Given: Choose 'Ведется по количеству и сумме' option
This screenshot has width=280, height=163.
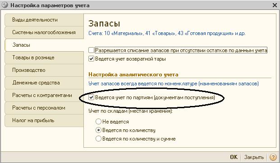Looking at the screenshot, I should click(x=98, y=139).
